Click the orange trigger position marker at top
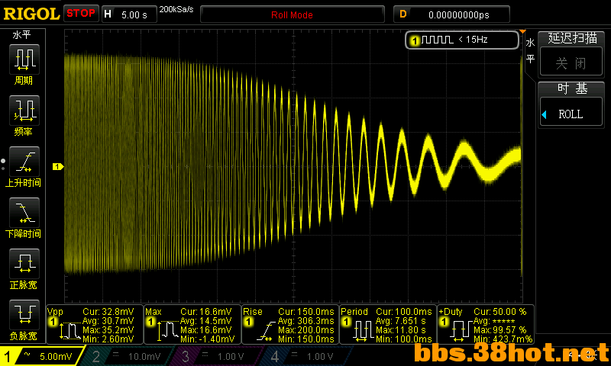The height and width of the screenshot is (366, 611). point(522,31)
